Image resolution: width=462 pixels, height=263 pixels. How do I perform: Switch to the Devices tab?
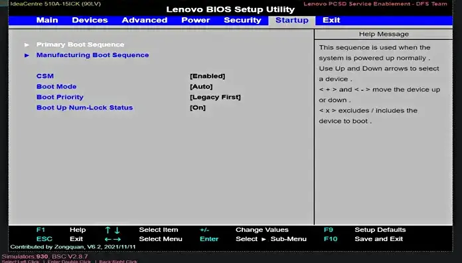pos(90,20)
